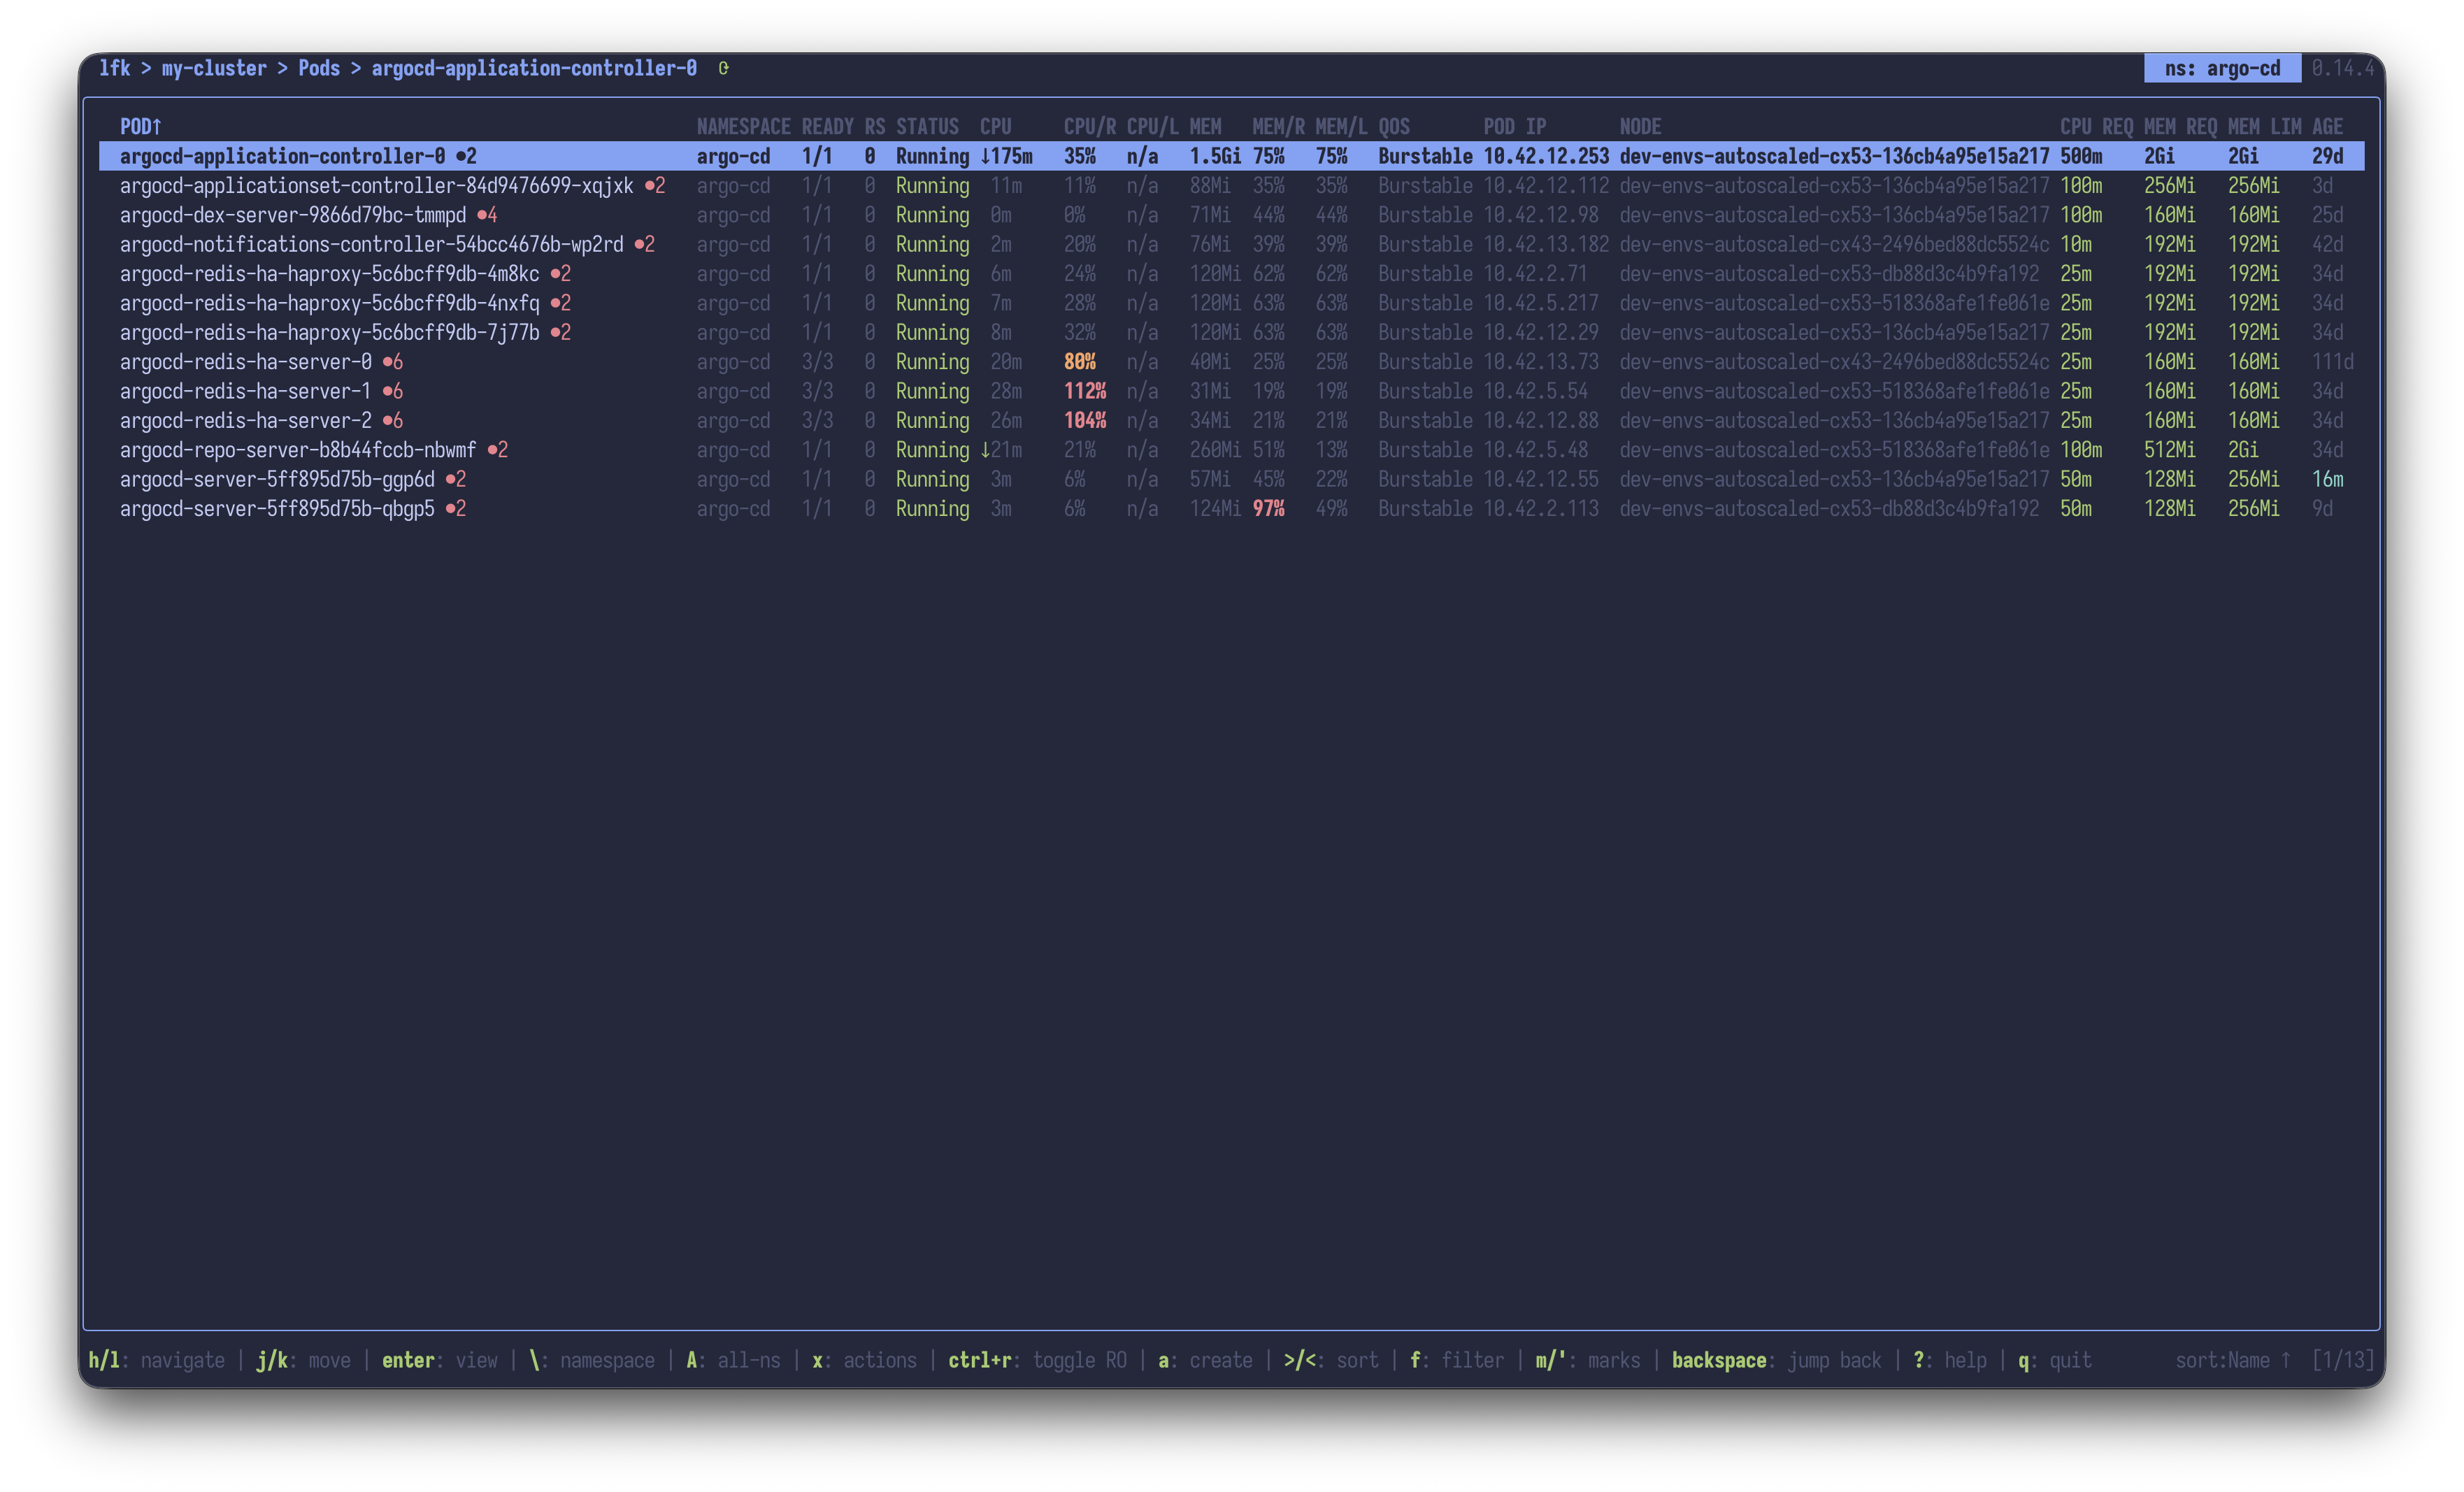
Task: Click the 'ctrl+r: toggle RO' hint
Action: [x=1037, y=1360]
